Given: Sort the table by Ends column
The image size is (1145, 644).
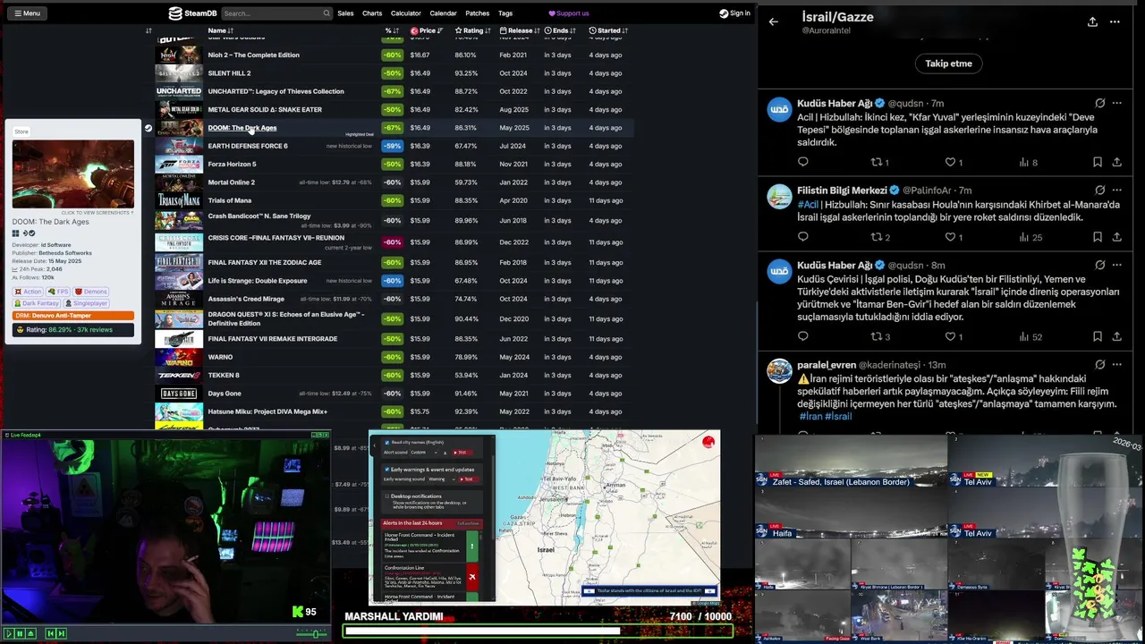Looking at the screenshot, I should pos(560,30).
